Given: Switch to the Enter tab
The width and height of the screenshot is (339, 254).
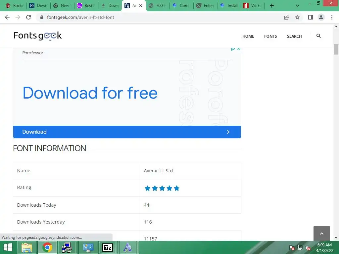Looking at the screenshot, I should click(205, 6).
